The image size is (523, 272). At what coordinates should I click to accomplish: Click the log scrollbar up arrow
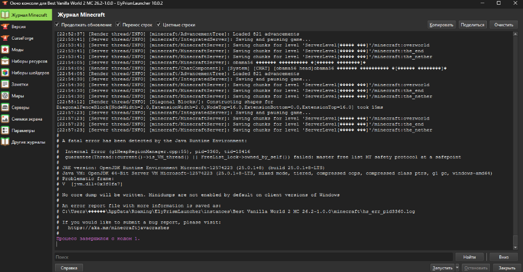[x=515, y=34]
